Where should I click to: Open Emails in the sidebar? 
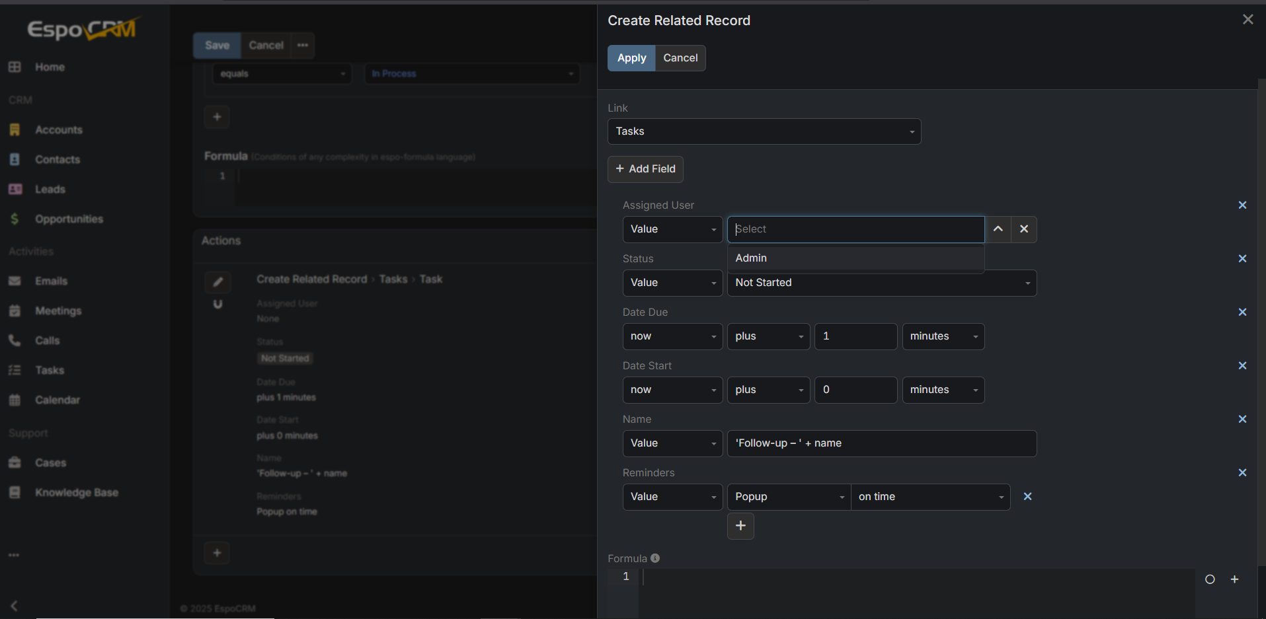51,281
